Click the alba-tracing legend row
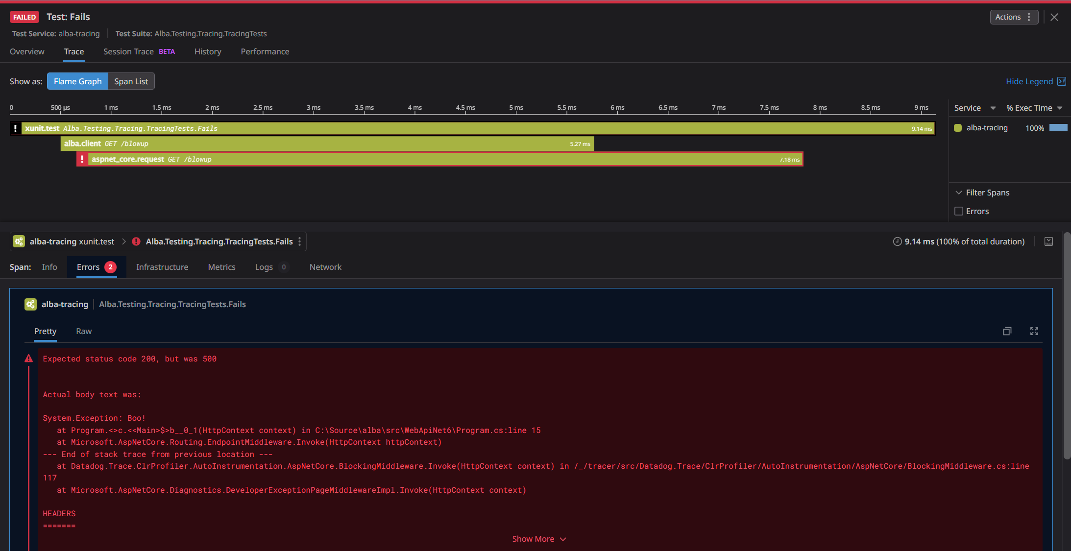The height and width of the screenshot is (551, 1071). coord(1010,128)
